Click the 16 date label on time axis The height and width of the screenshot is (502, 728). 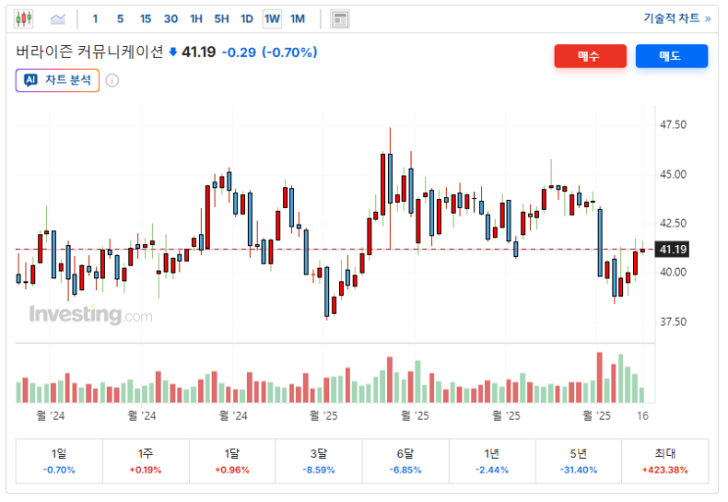tap(643, 416)
